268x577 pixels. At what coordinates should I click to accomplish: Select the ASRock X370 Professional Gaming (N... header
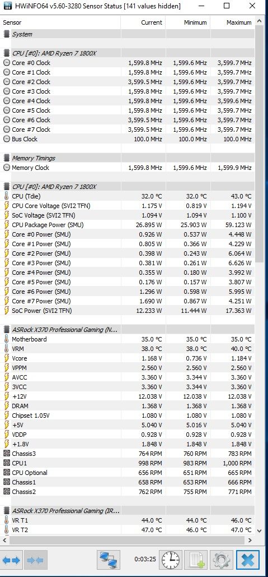tap(127, 329)
